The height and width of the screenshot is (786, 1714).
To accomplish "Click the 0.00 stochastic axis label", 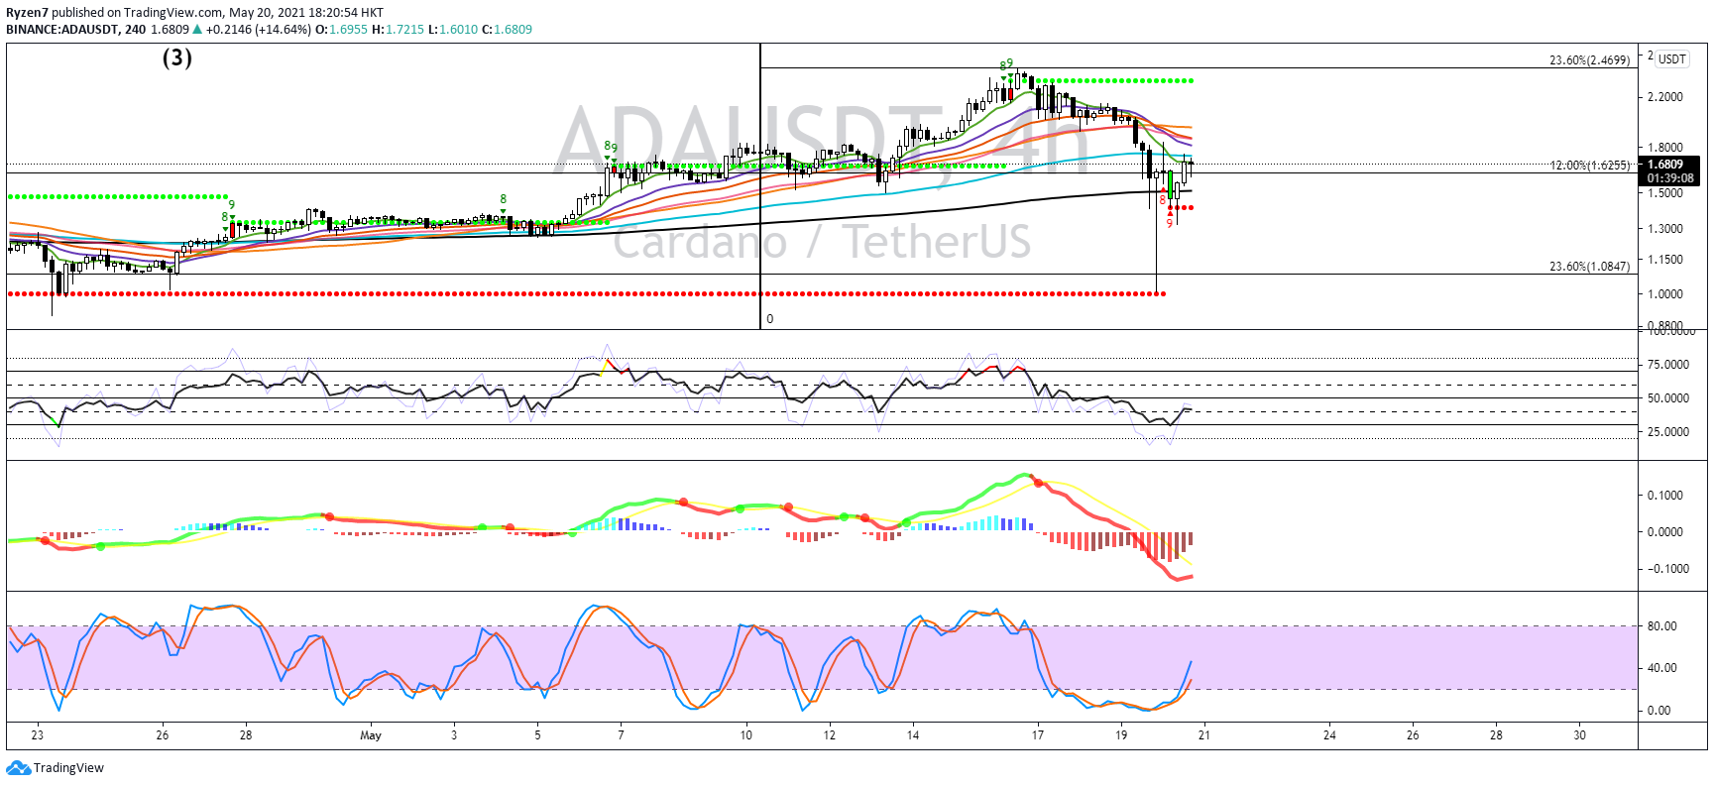I will point(1658,711).
